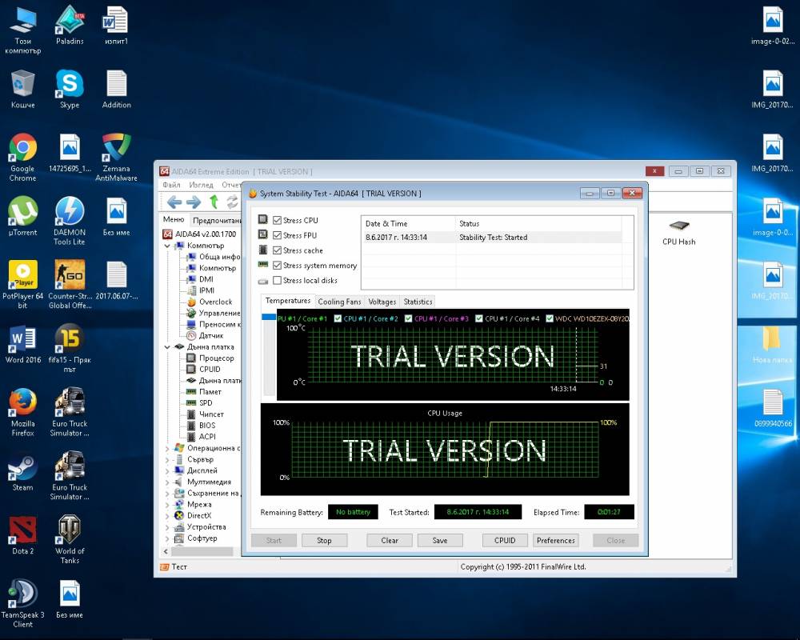Viewport: 800px width, 640px height.
Task: Open CPUID from stability test
Action: pyautogui.click(x=505, y=541)
